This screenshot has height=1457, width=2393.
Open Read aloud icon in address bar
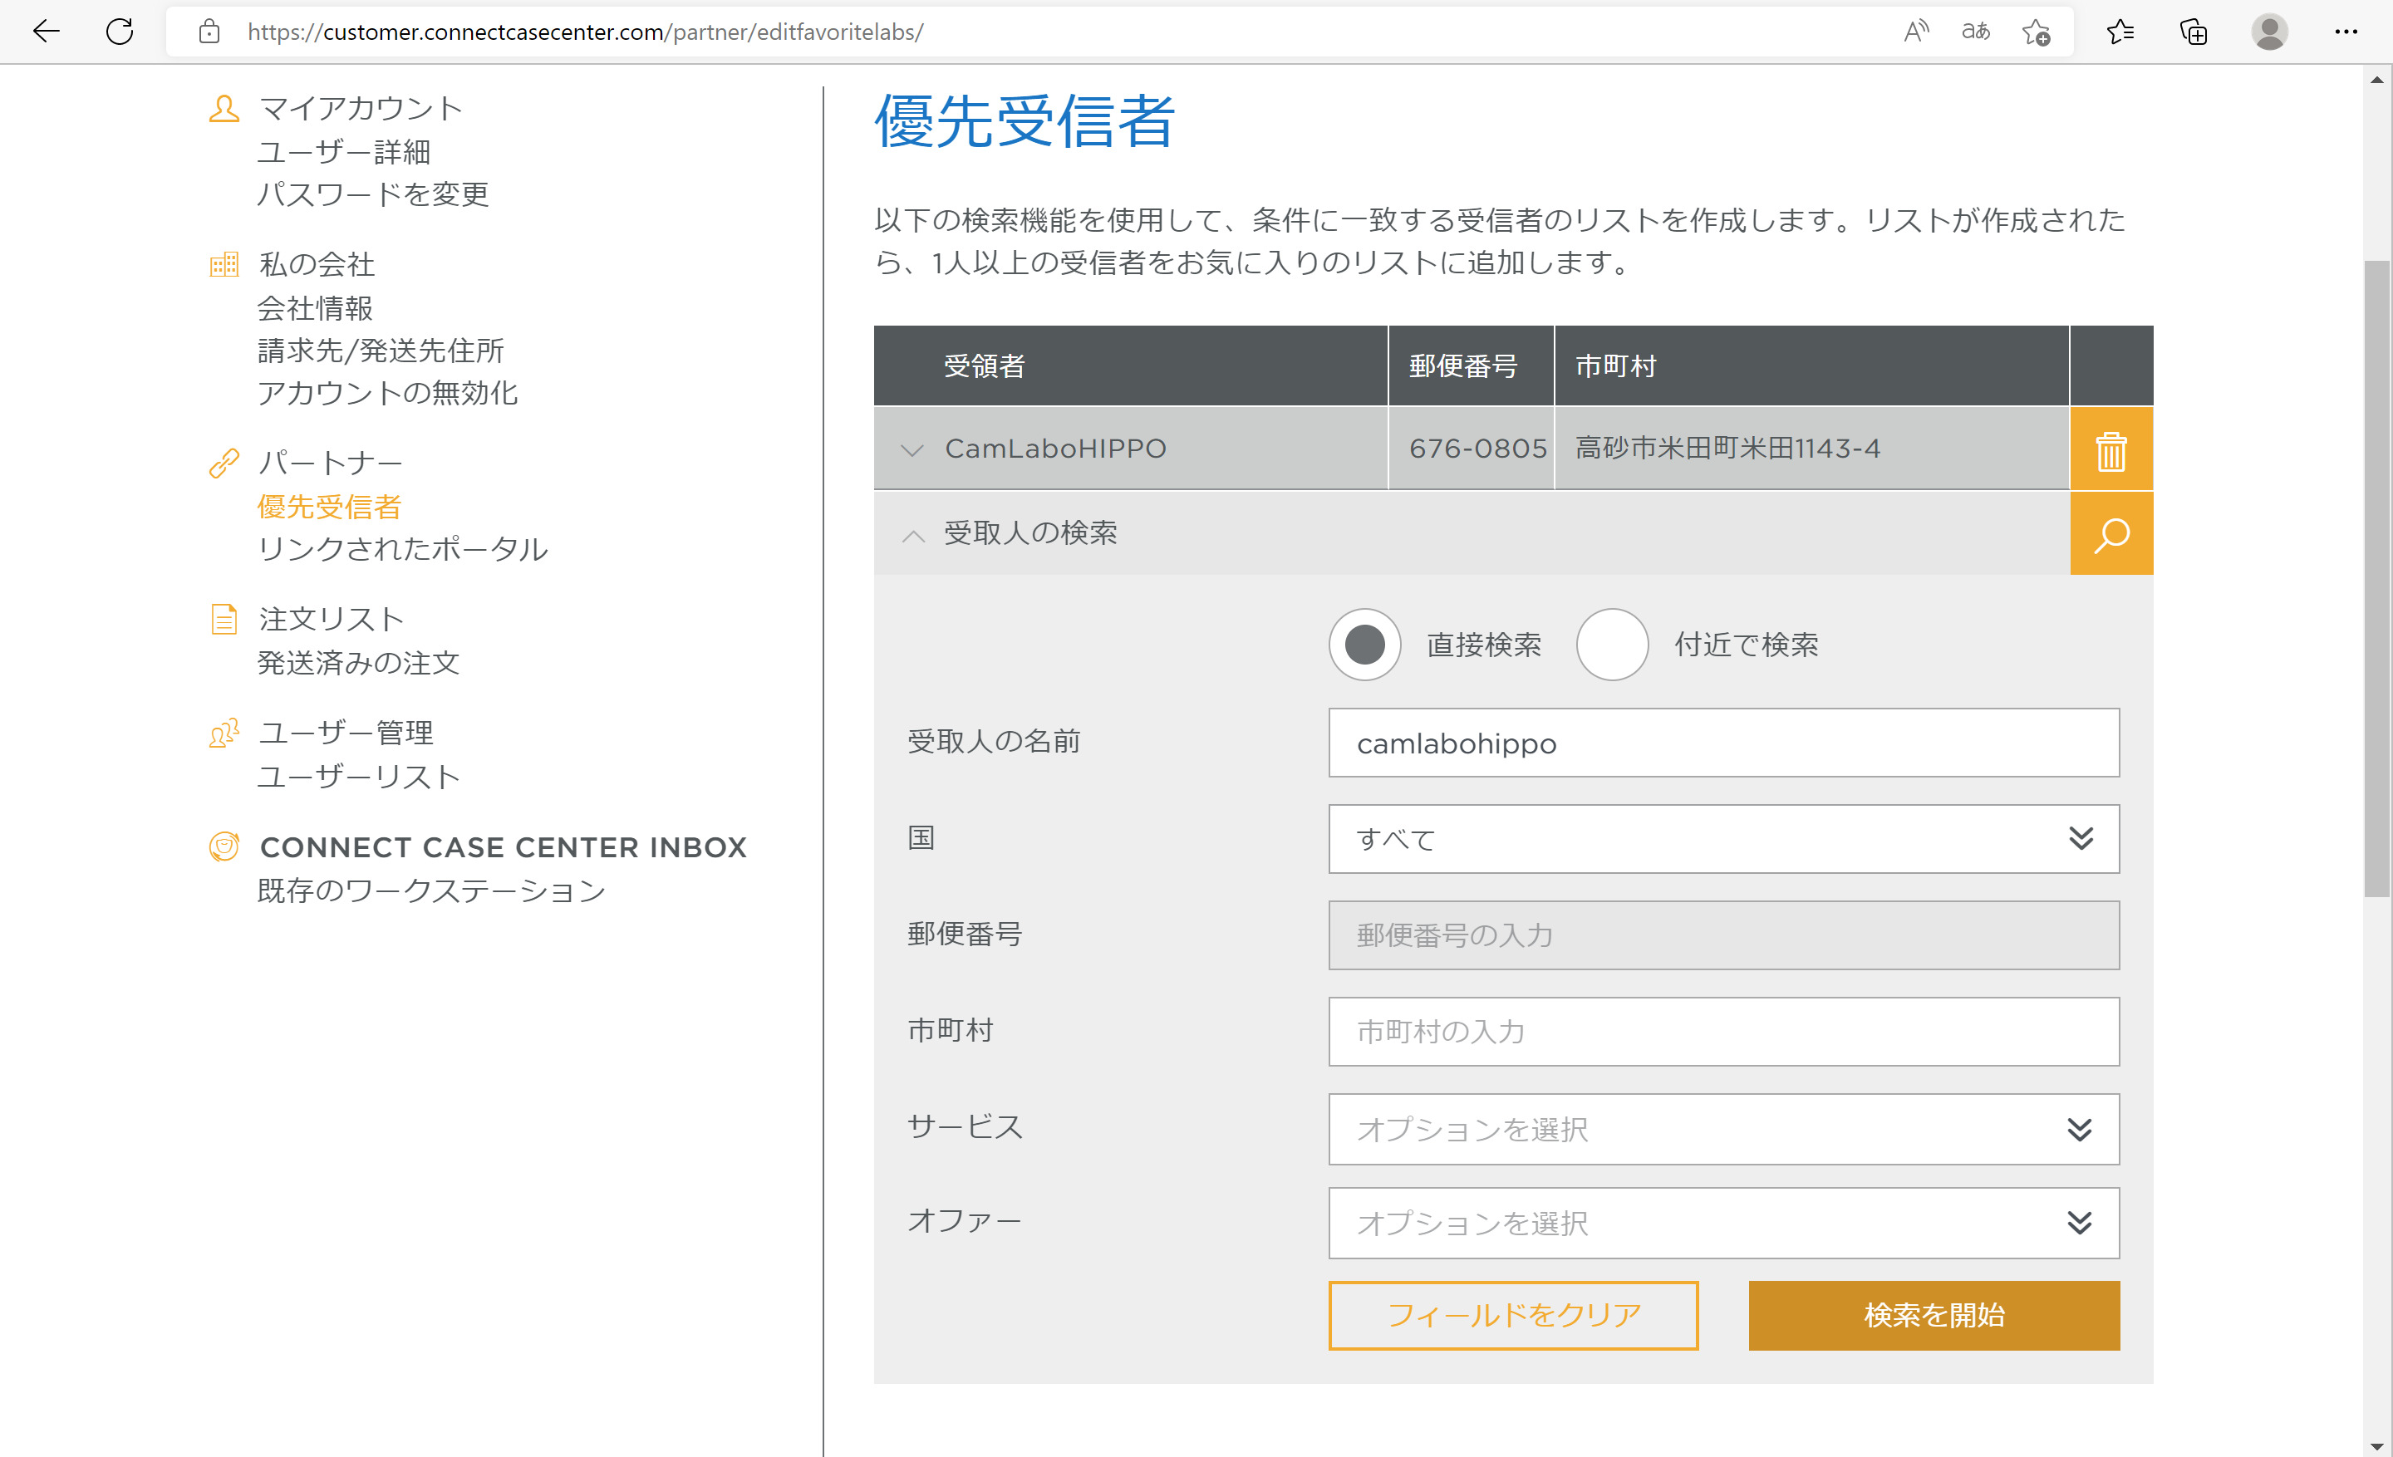[1916, 32]
